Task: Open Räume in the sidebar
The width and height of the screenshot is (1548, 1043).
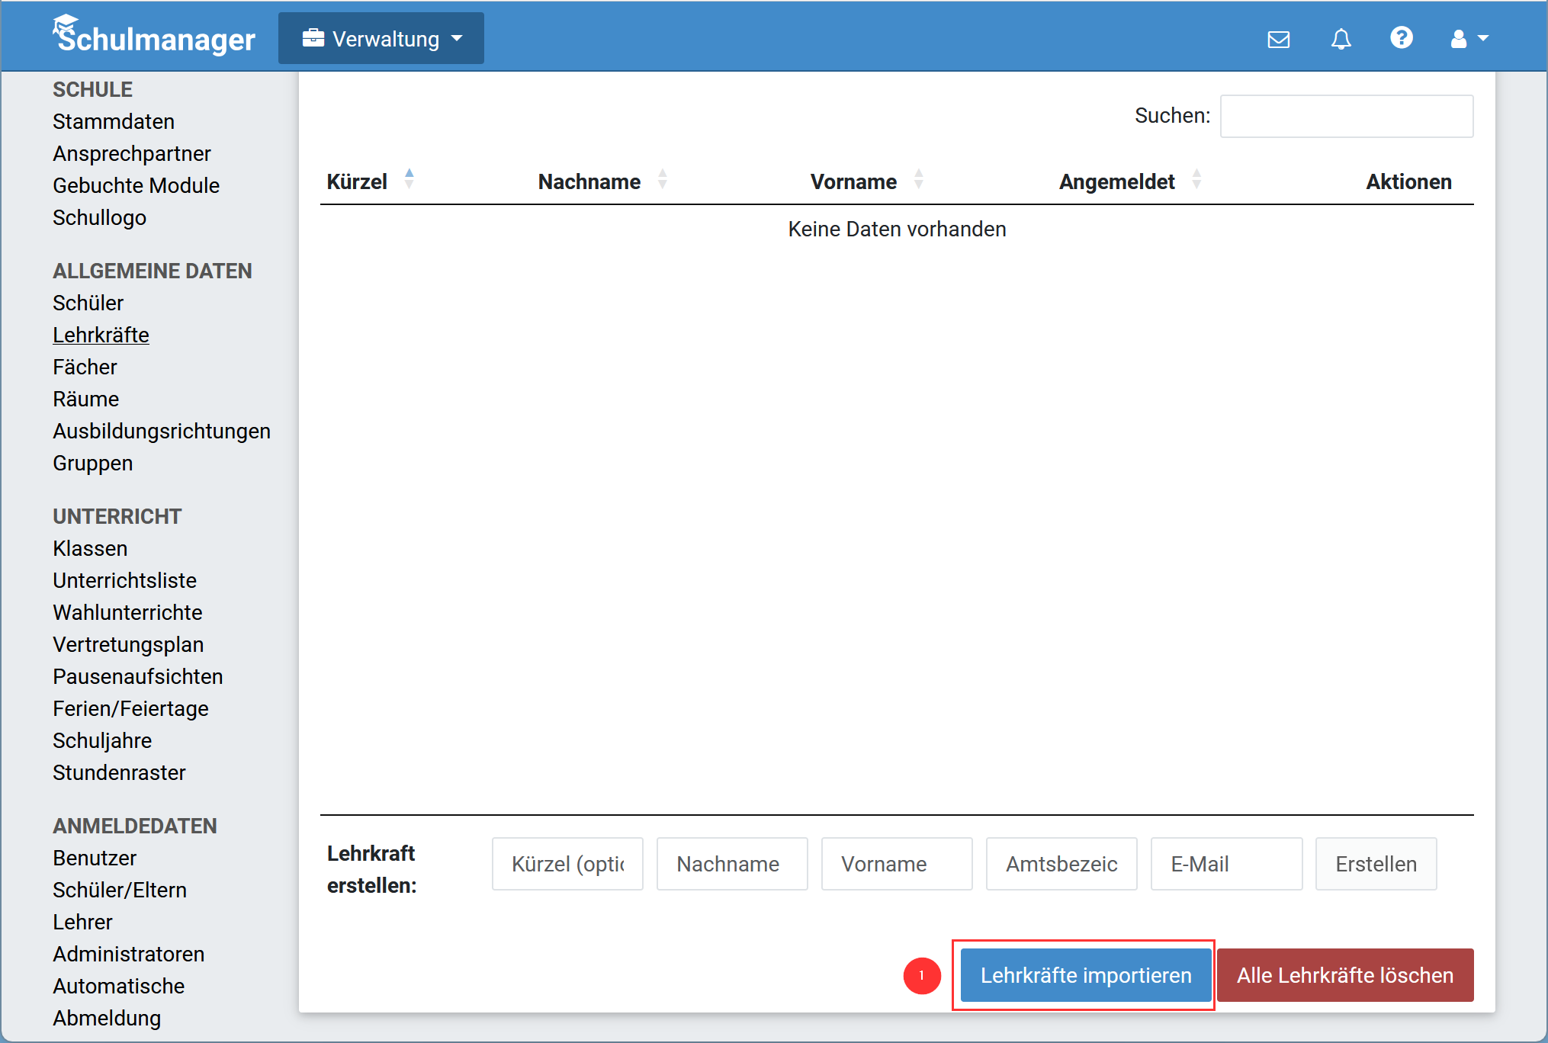Action: tap(86, 399)
